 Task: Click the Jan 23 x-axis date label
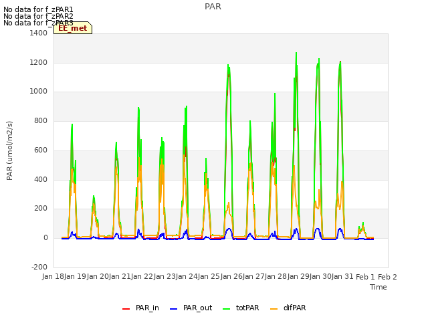coord(165,277)
